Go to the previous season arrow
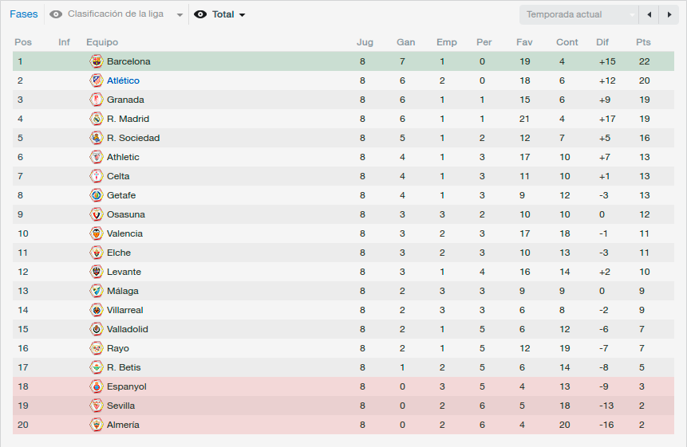Screen dimensions: 687x447 pyautogui.click(x=649, y=14)
